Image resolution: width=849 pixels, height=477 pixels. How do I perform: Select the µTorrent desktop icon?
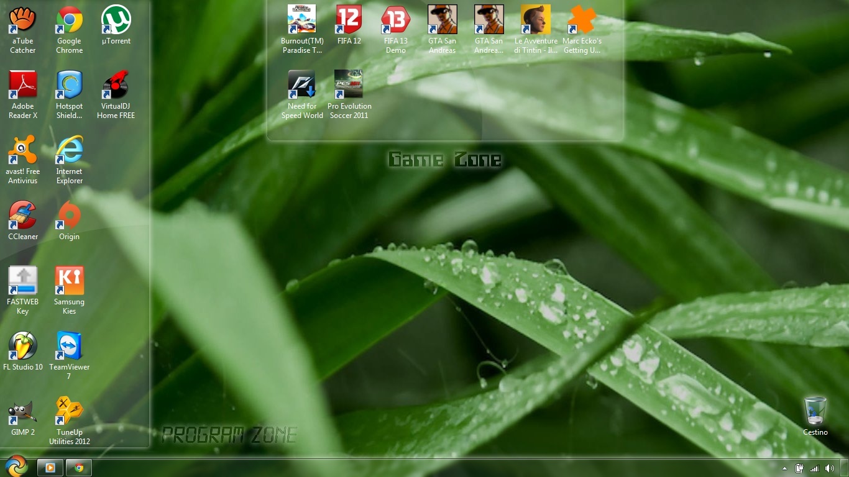click(x=116, y=25)
